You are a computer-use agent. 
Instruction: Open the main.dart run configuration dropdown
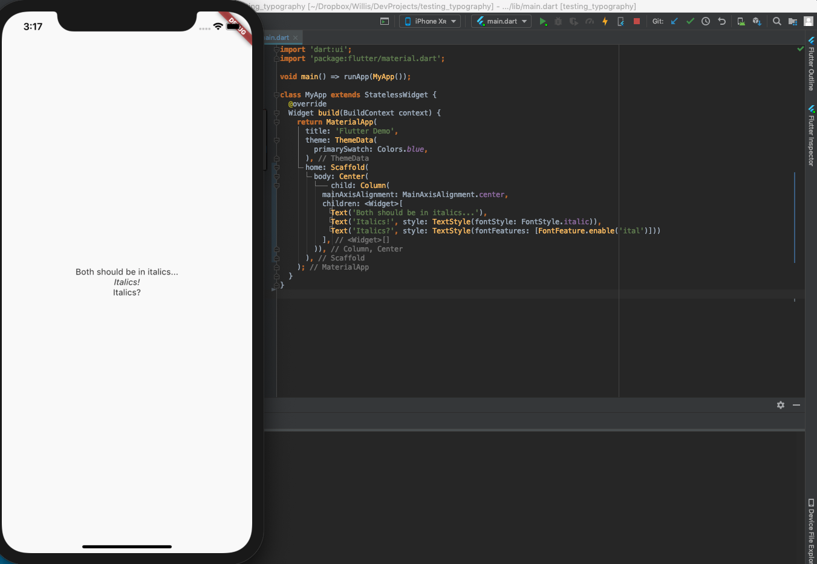tap(501, 21)
